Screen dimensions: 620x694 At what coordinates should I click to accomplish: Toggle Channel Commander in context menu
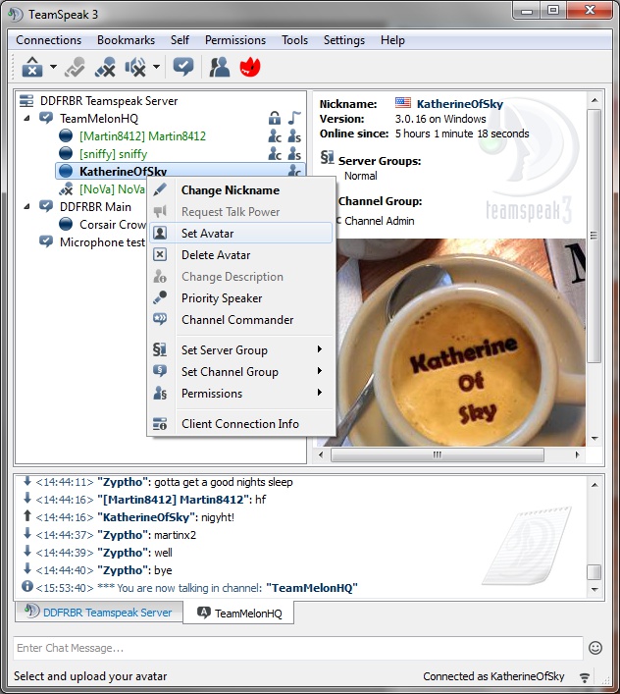(241, 320)
